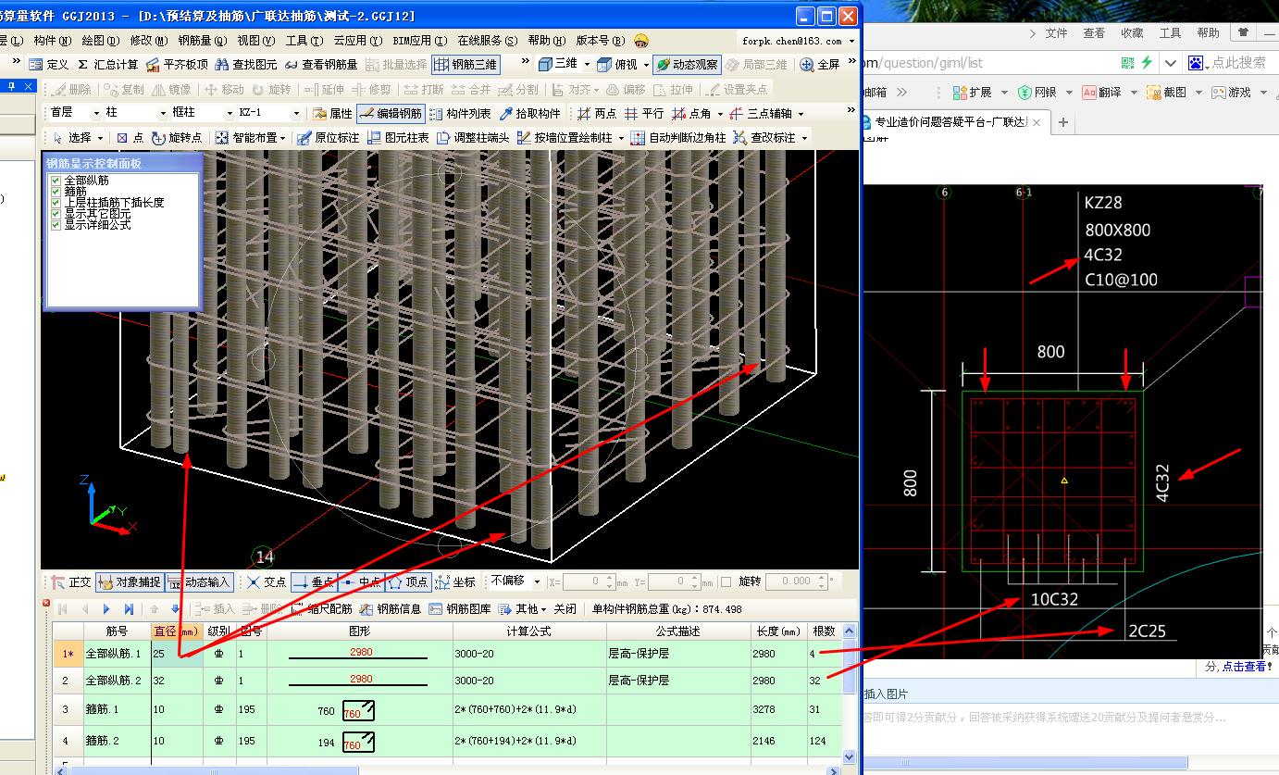Open 查找图元 find element tool
Screen dimensions: 1279x775
(x=246, y=65)
